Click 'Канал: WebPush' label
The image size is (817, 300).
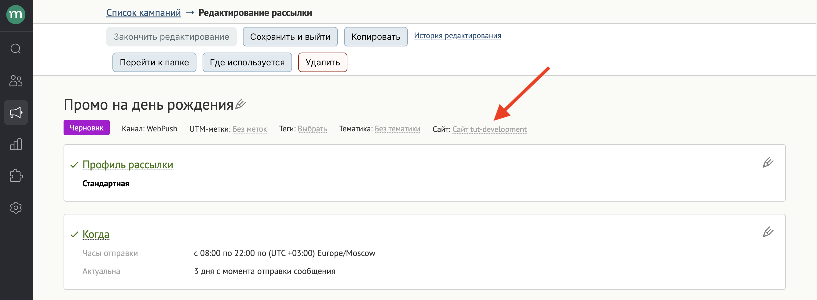tap(149, 129)
